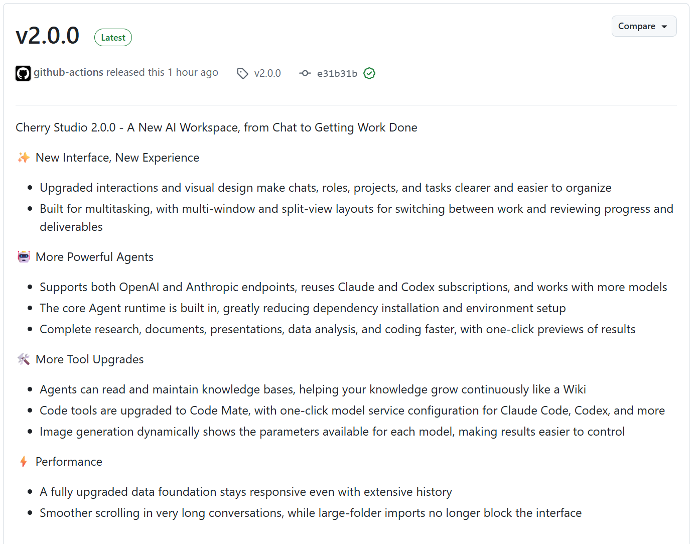Screen dimensions: 698x544
Task: Click the tag icon beside v2.0.0
Action: pos(242,74)
